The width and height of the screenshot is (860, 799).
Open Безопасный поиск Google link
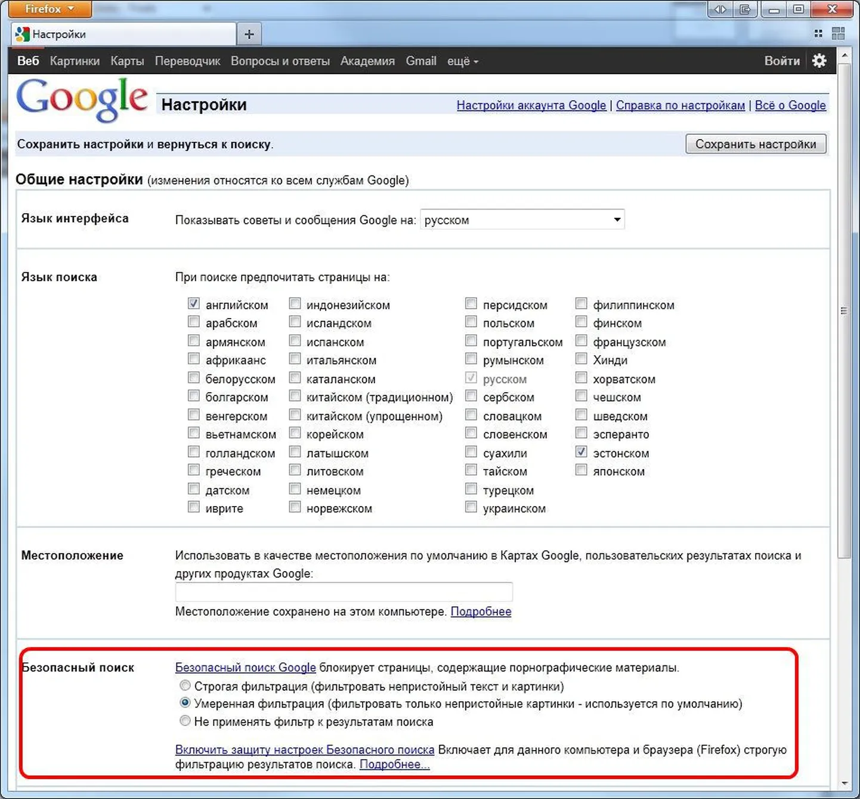(245, 668)
